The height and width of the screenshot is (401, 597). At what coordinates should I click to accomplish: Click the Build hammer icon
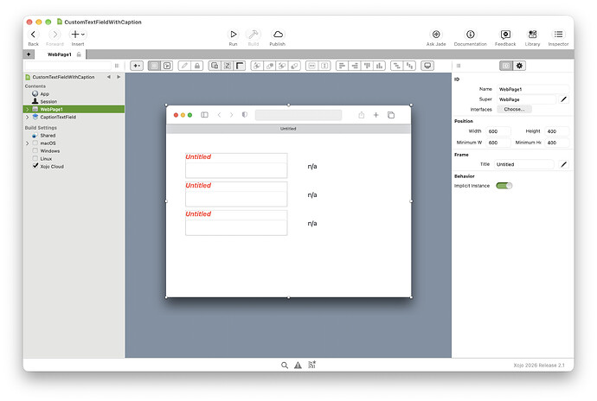click(254, 35)
